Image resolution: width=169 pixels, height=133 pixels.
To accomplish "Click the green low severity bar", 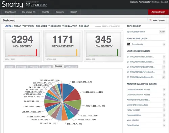I will (x=117, y=52).
